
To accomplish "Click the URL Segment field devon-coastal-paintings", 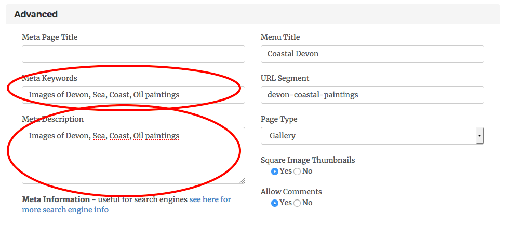I will [x=372, y=95].
